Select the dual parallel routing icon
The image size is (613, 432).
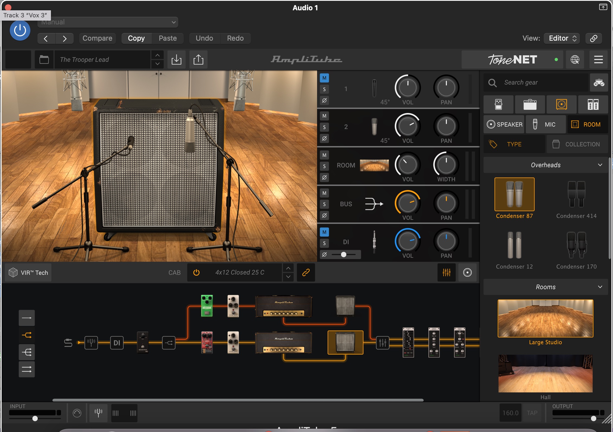click(27, 369)
